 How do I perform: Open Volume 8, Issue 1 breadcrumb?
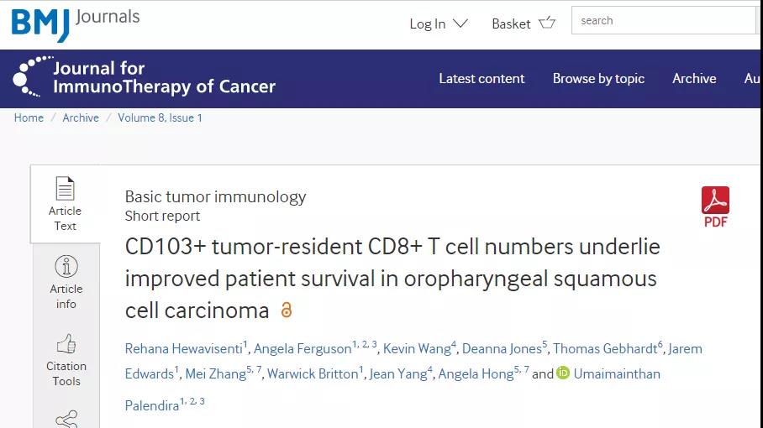[x=160, y=118]
